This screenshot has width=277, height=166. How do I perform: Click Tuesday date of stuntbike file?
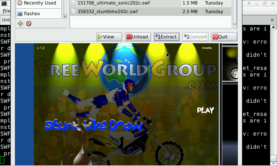point(214,12)
